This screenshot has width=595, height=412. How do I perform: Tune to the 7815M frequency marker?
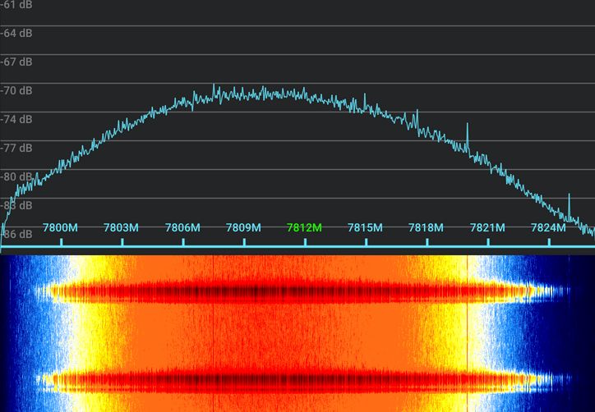pos(365,227)
